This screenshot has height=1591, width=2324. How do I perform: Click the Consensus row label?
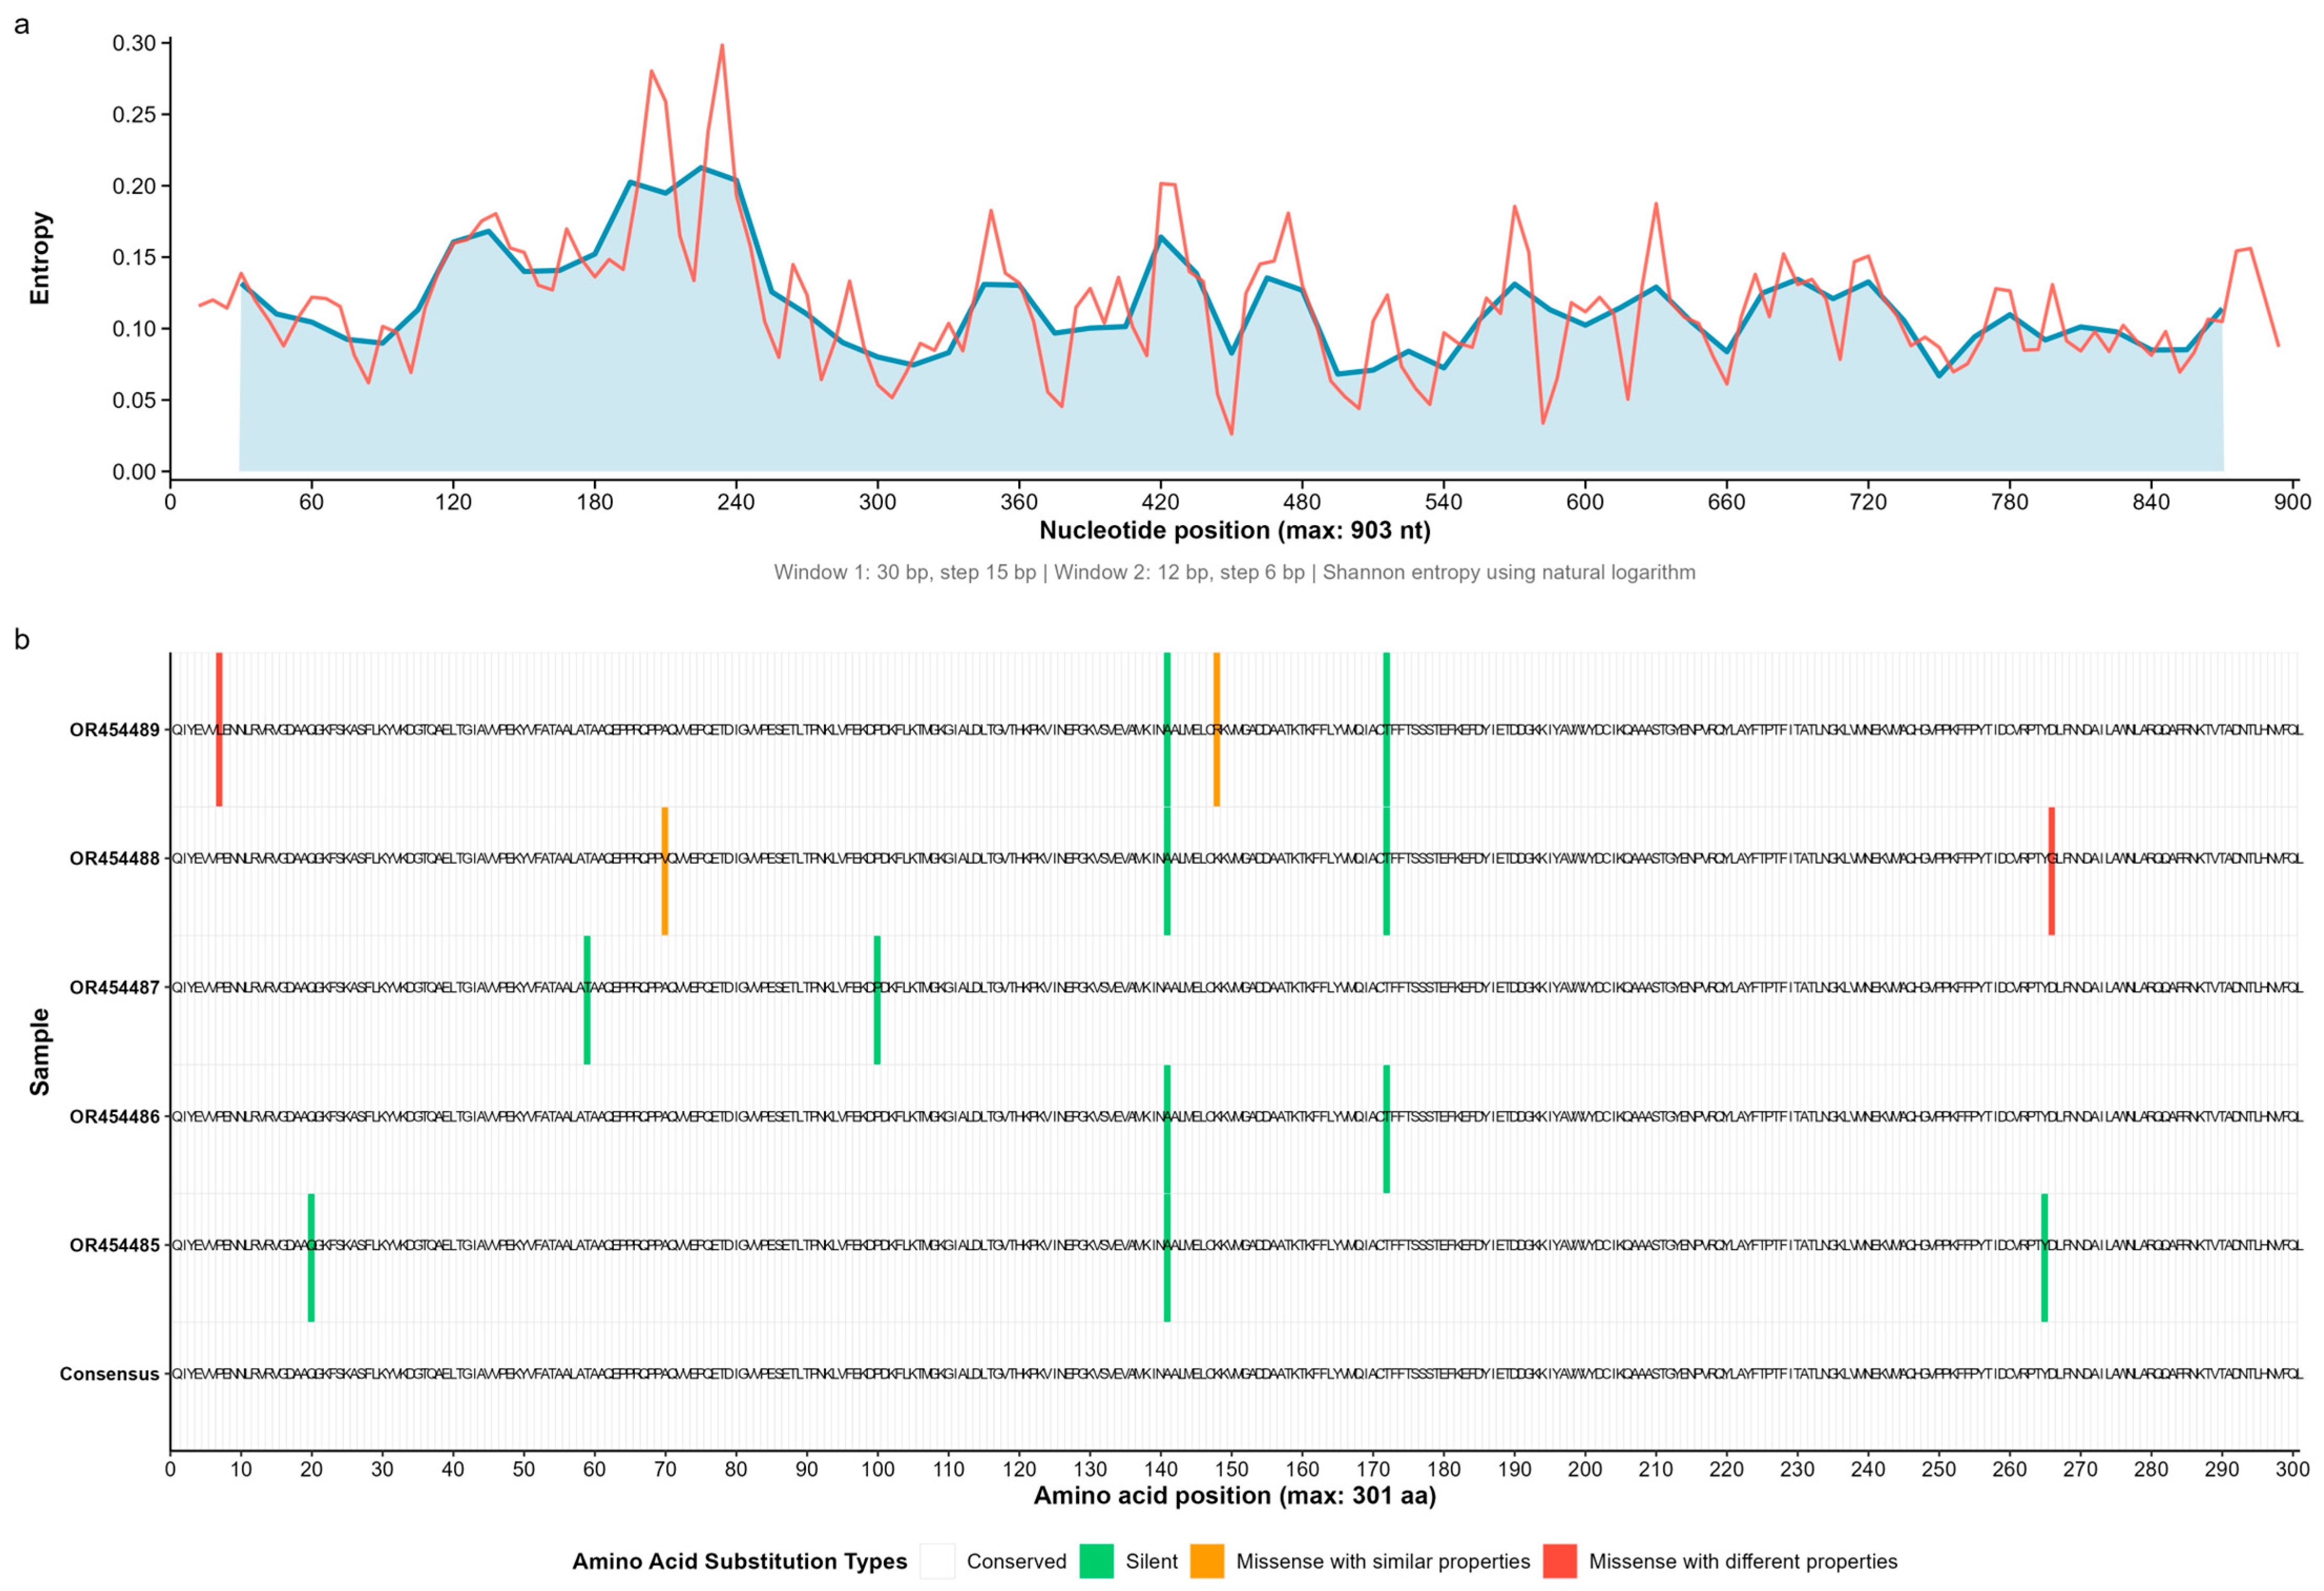[109, 1374]
